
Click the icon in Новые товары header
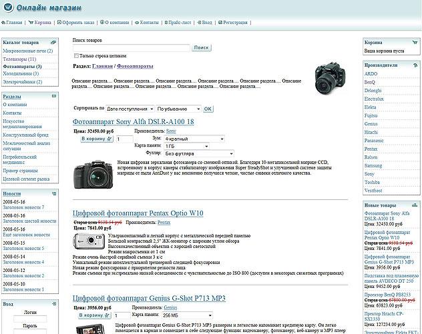click(x=415, y=205)
